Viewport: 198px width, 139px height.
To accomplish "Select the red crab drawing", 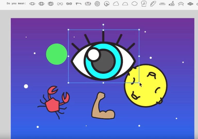I will point(54,102).
